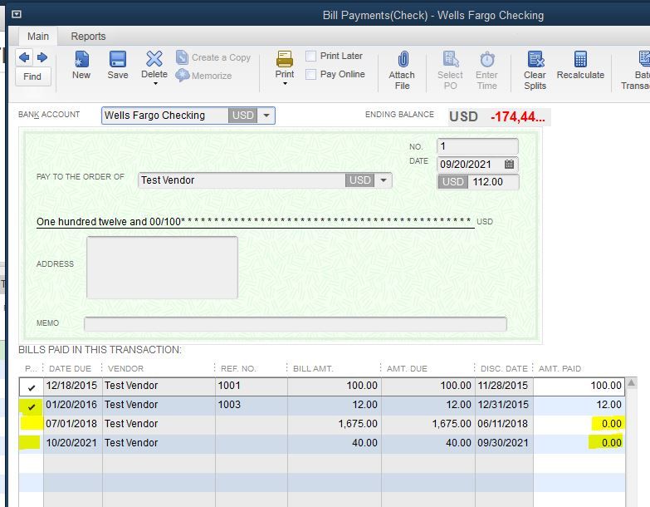Click Ref. No. 1001 cell

252,386
